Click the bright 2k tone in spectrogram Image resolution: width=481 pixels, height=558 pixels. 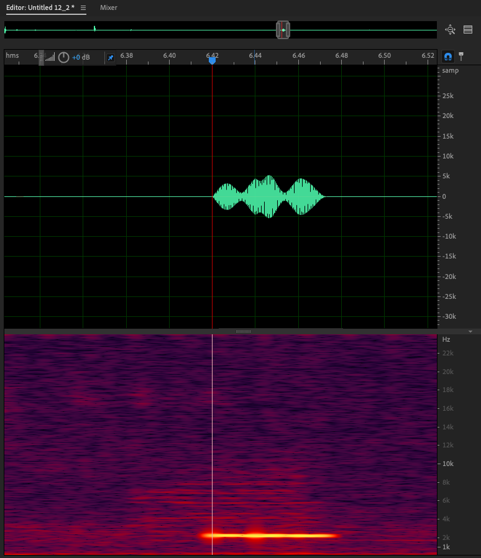[267, 535]
